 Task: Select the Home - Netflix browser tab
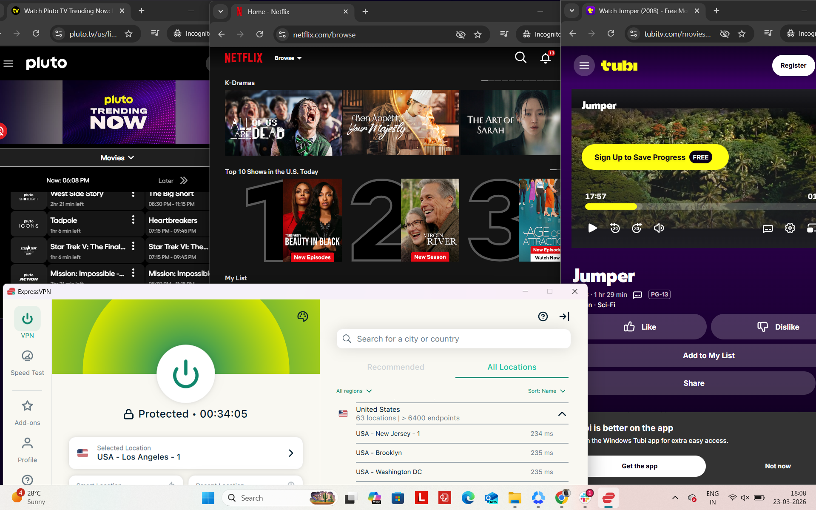[293, 12]
